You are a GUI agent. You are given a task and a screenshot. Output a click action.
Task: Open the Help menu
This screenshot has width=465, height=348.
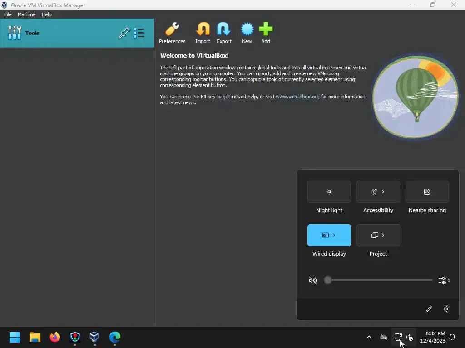(47, 14)
